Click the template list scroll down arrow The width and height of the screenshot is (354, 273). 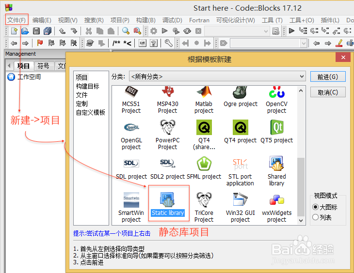pyautogui.click(x=301, y=220)
